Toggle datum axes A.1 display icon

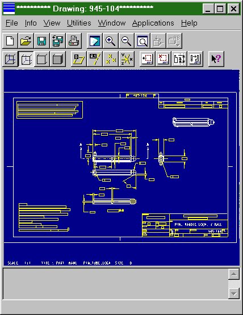click(x=95, y=59)
